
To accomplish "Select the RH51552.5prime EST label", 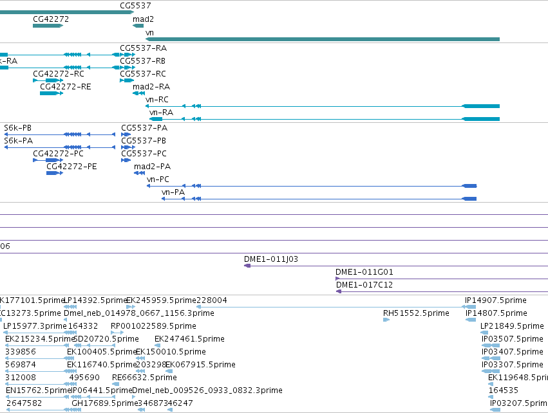I will 416,313.
